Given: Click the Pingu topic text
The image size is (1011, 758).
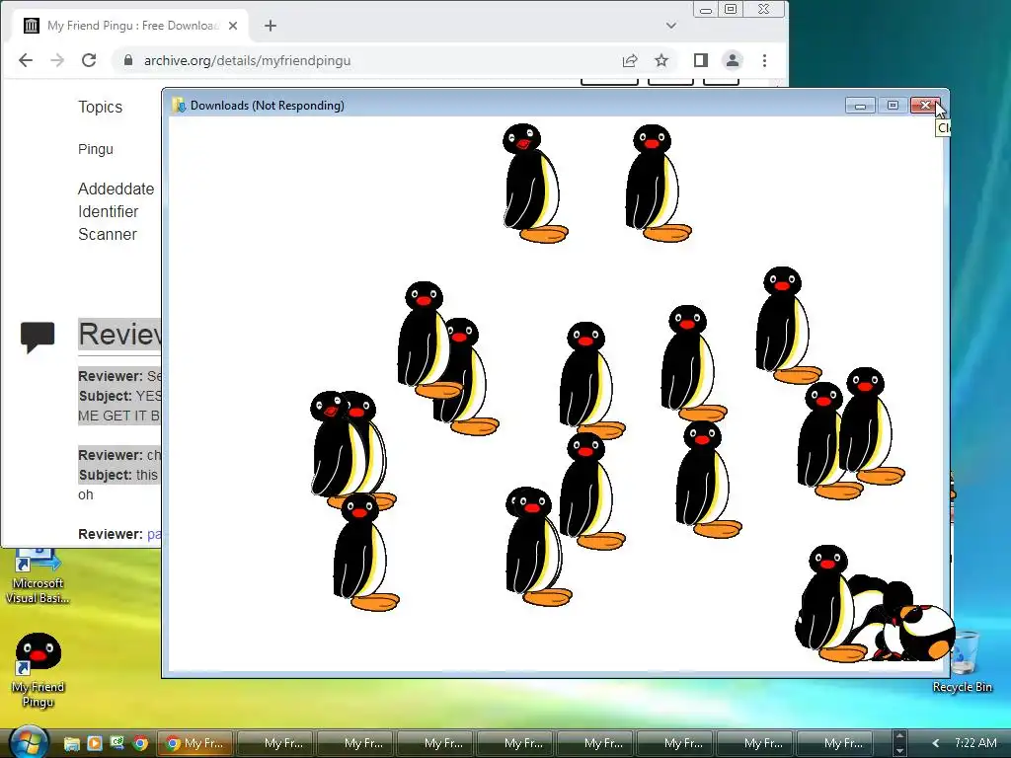Looking at the screenshot, I should coord(96,149).
